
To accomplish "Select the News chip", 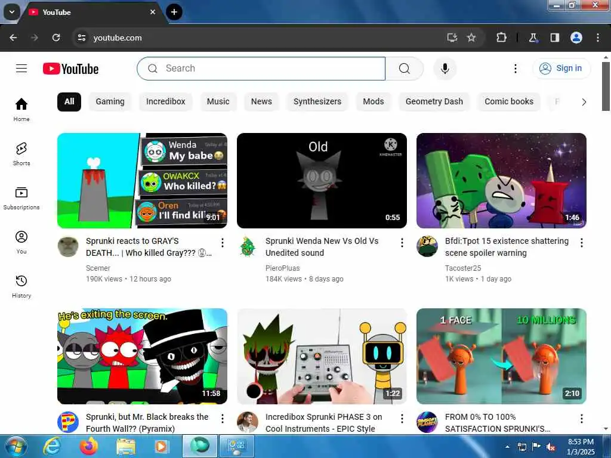I will pyautogui.click(x=261, y=101).
